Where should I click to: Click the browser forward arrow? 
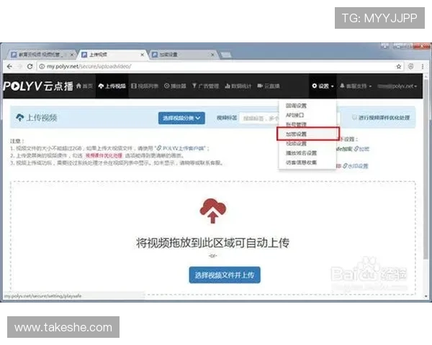point(19,66)
